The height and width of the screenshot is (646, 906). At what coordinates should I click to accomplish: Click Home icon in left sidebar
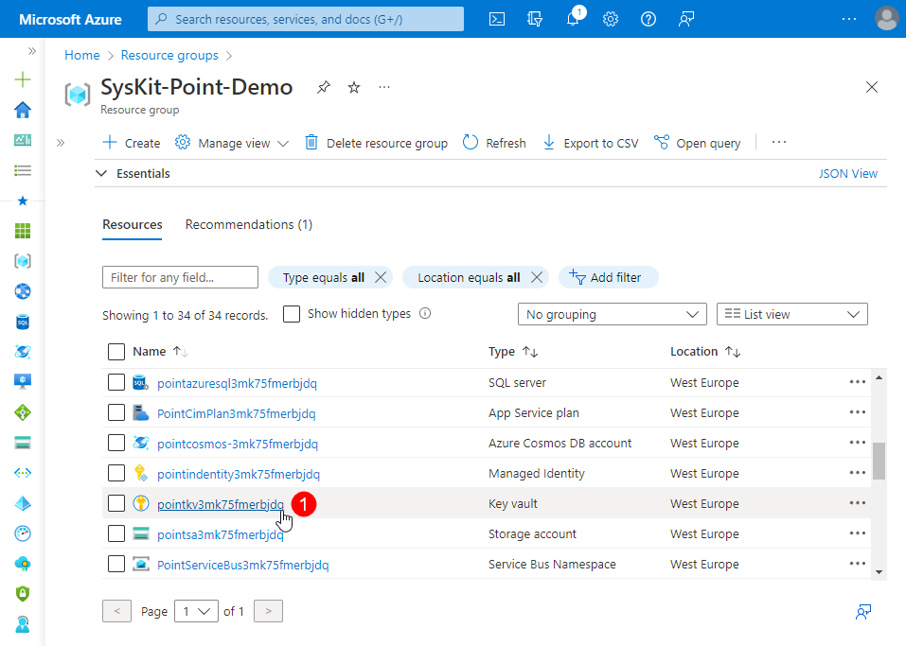click(23, 110)
